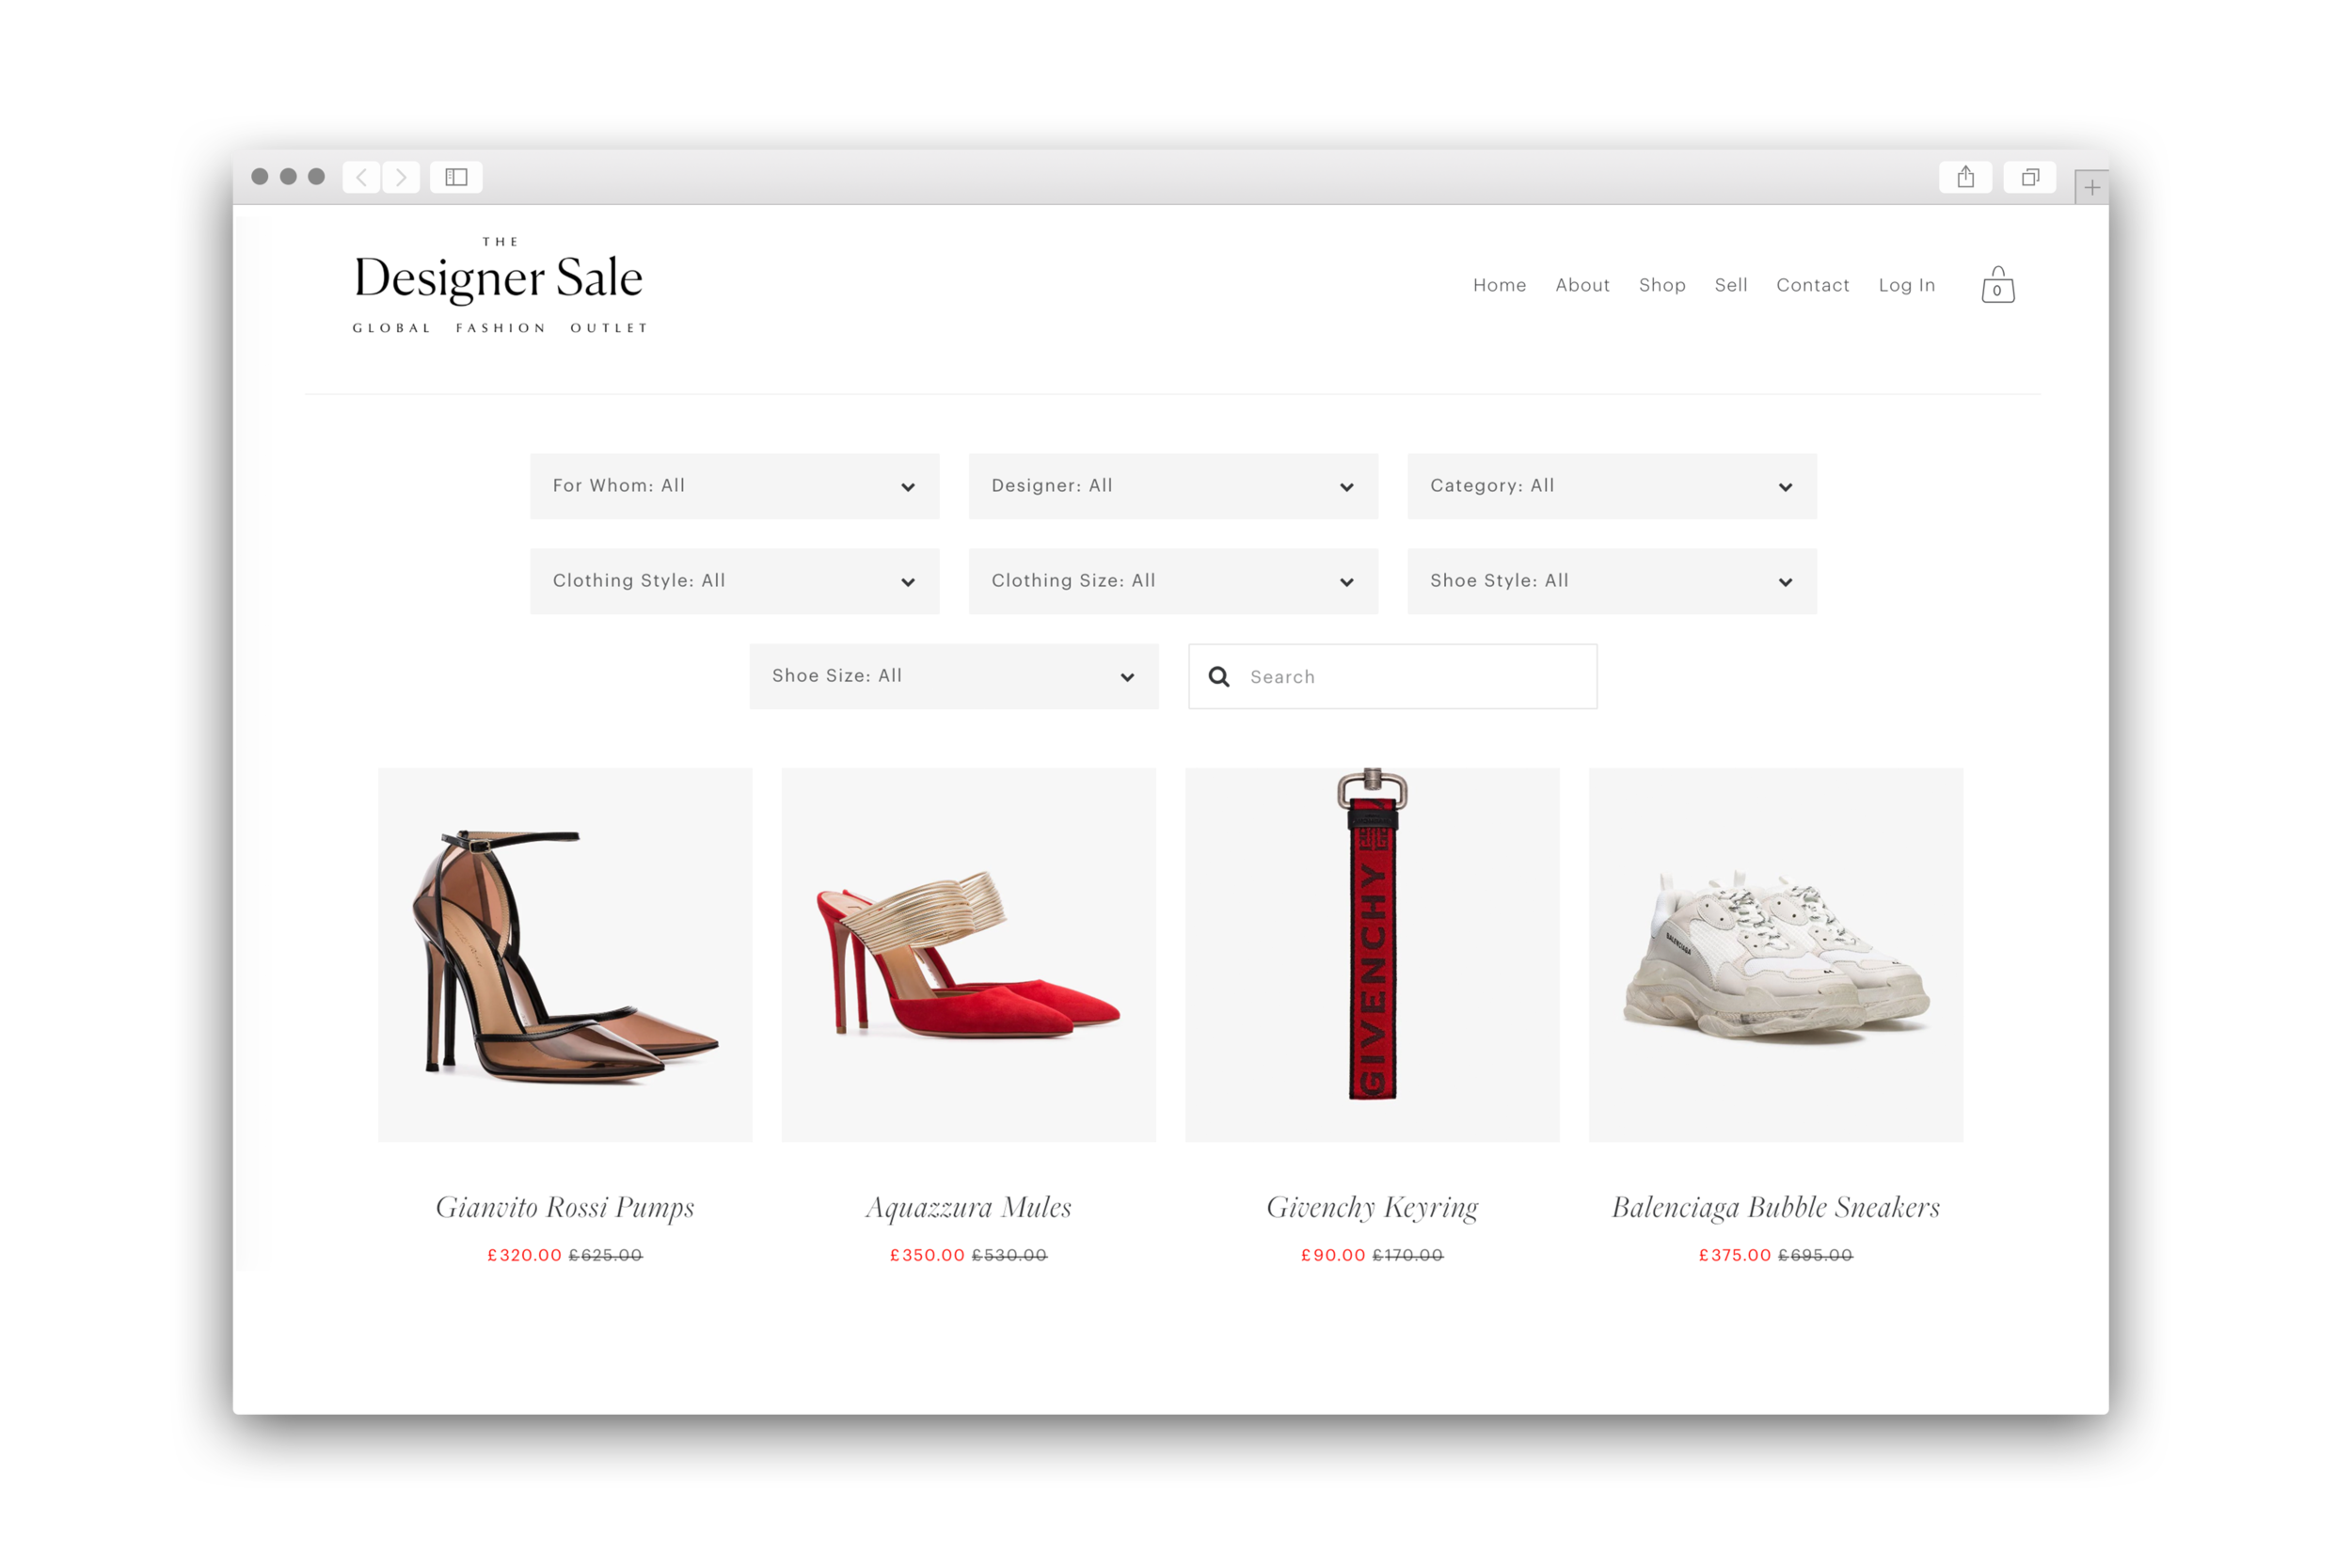Toggle the browser sidebar icon

point(456,177)
